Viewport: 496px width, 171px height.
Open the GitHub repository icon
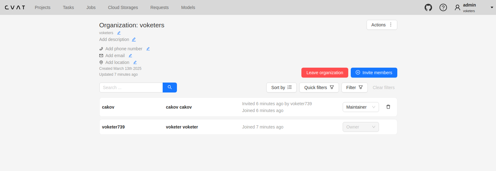428,7
